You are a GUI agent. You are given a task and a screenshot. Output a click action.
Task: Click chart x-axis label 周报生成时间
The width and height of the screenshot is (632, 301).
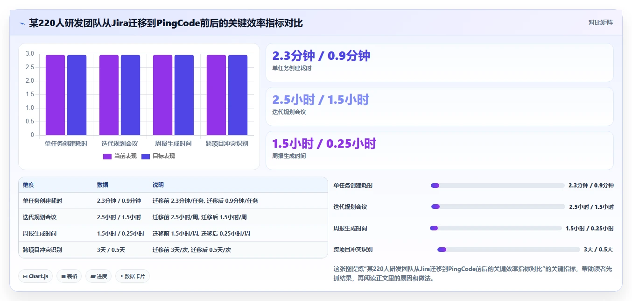173,143
